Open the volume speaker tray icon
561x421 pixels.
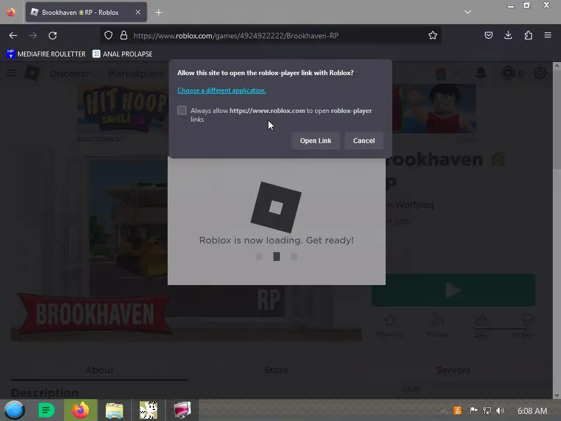coord(500,411)
